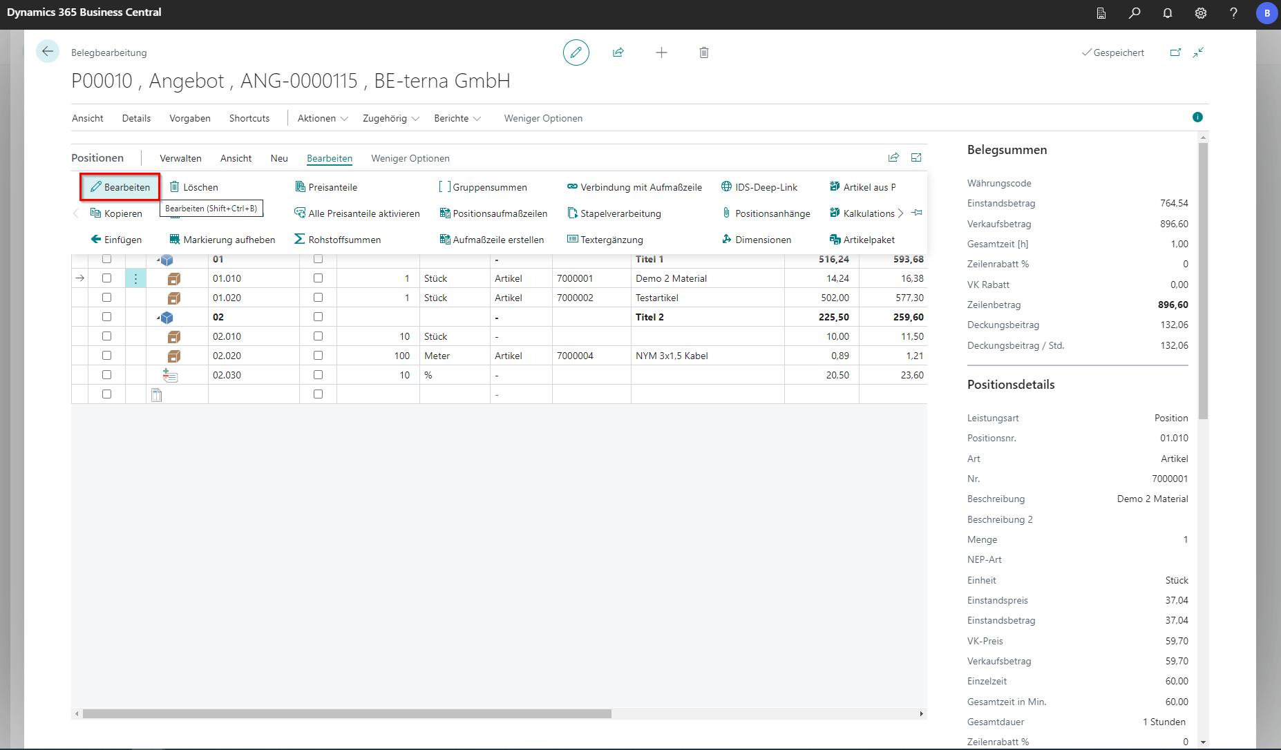
Task: Open the notifications bell icon
Action: [x=1167, y=13]
